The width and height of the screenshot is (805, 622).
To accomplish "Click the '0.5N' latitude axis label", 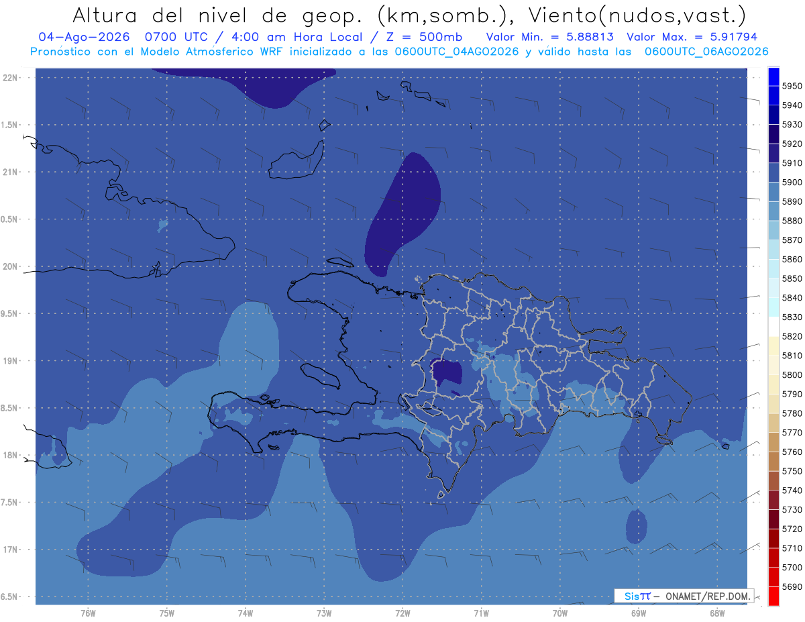I will pyautogui.click(x=10, y=219).
